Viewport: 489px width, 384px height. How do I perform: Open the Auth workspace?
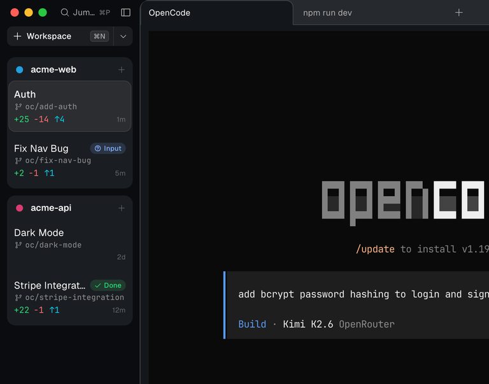(70, 106)
